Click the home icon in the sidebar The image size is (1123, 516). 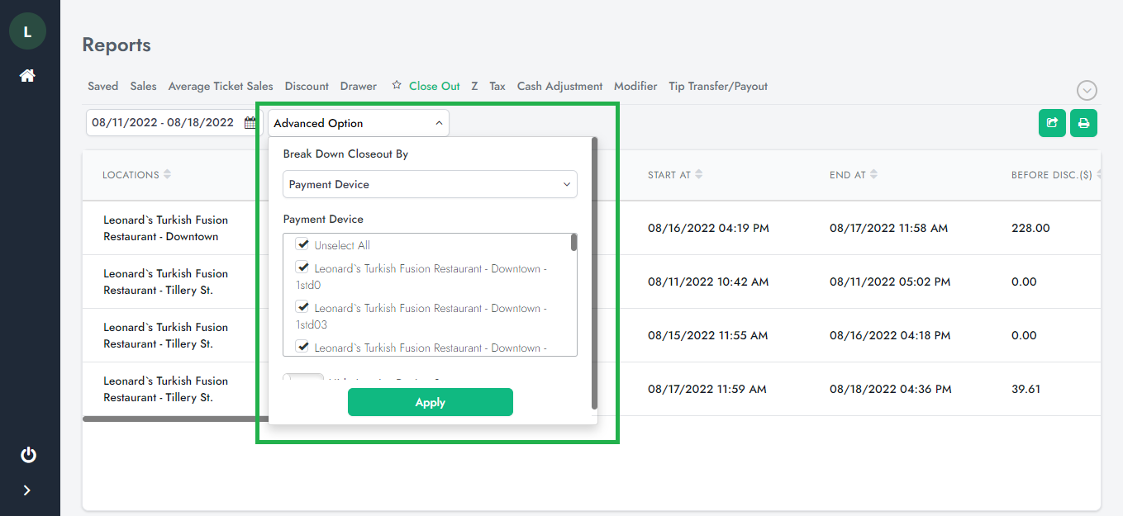point(27,76)
